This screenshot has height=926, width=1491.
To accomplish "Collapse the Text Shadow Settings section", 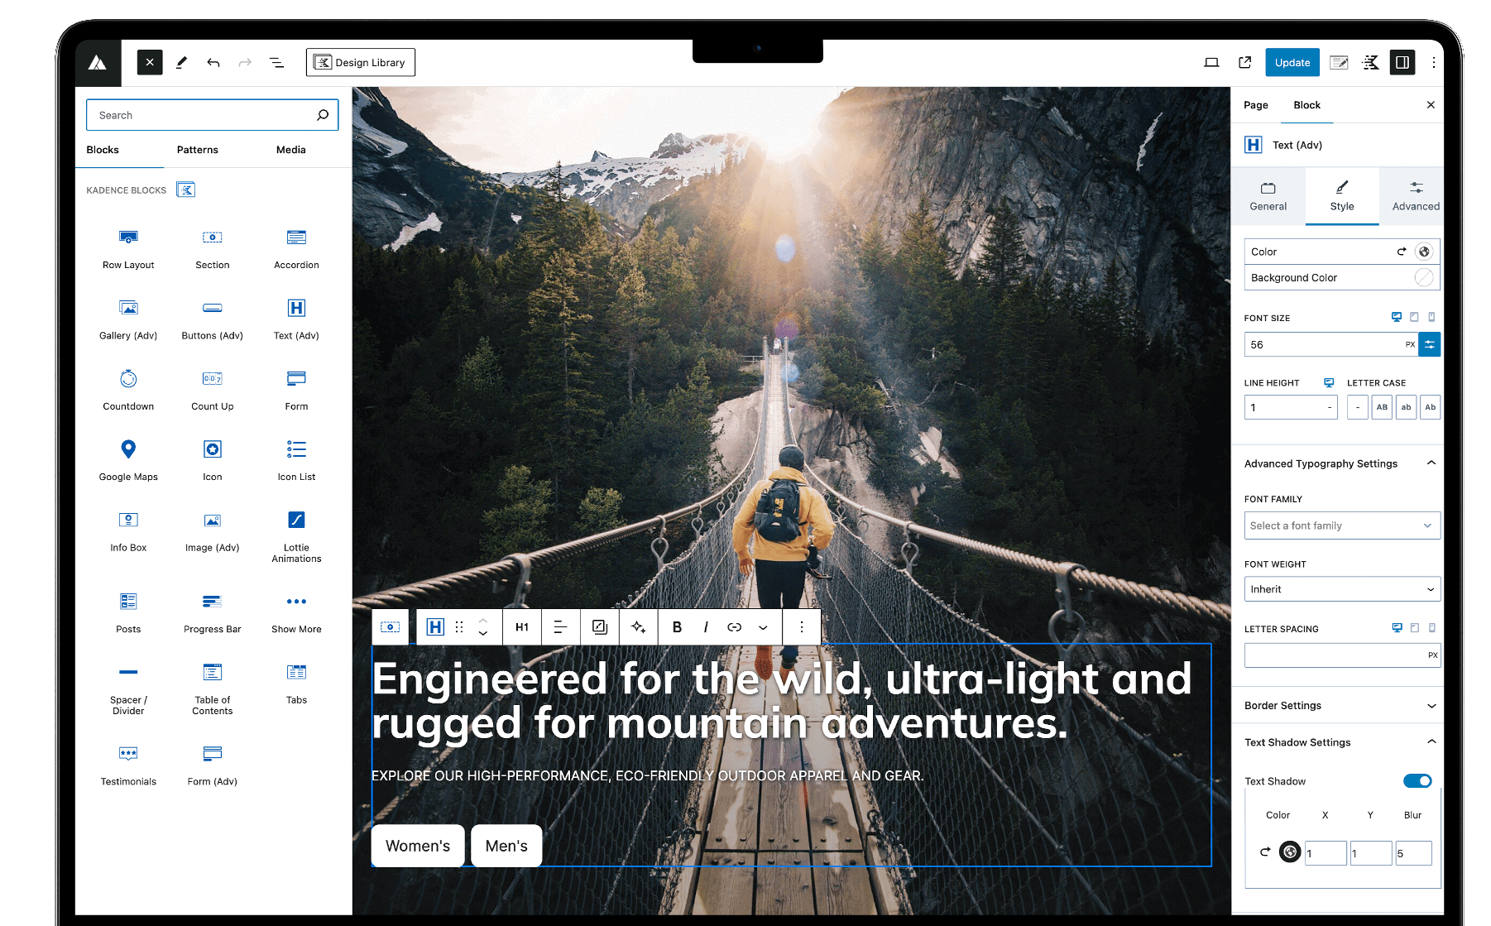I will [1431, 741].
